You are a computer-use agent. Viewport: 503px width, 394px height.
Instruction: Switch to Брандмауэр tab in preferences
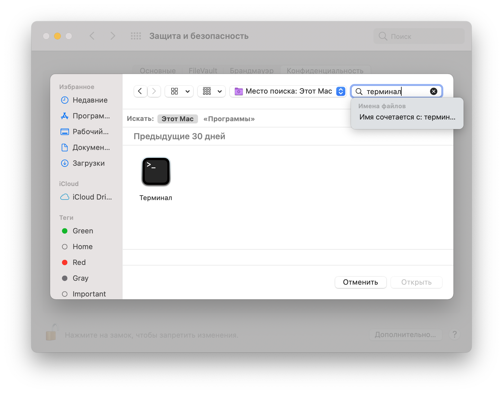[x=252, y=70]
